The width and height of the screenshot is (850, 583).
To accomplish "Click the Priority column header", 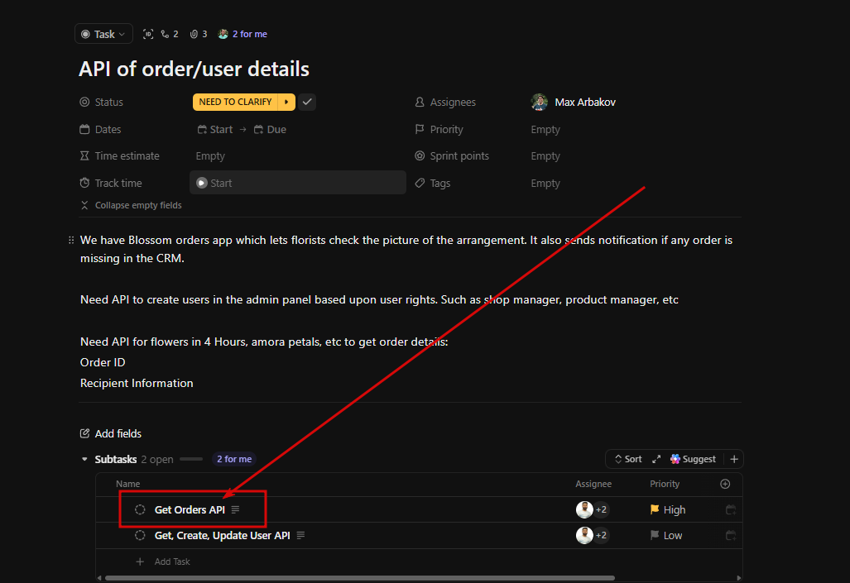I will click(x=665, y=484).
